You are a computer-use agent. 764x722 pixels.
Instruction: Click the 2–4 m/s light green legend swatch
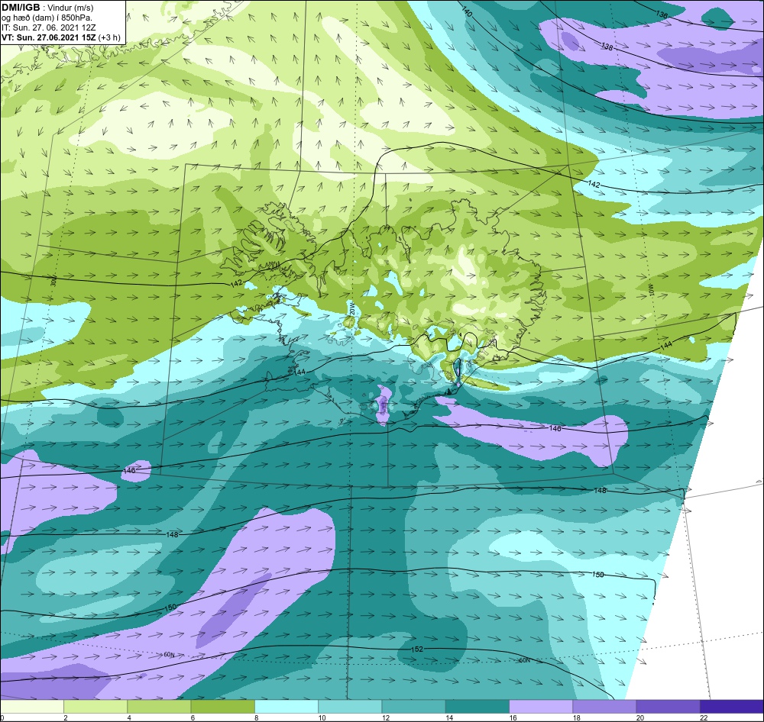pyautogui.click(x=95, y=706)
